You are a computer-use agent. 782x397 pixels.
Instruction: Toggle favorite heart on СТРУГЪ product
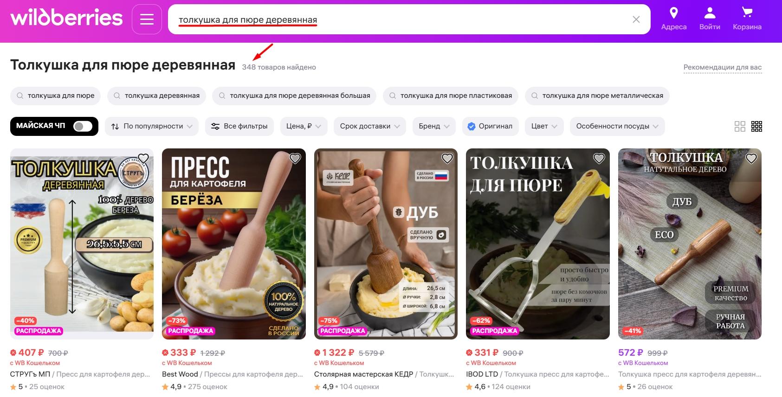coord(143,159)
